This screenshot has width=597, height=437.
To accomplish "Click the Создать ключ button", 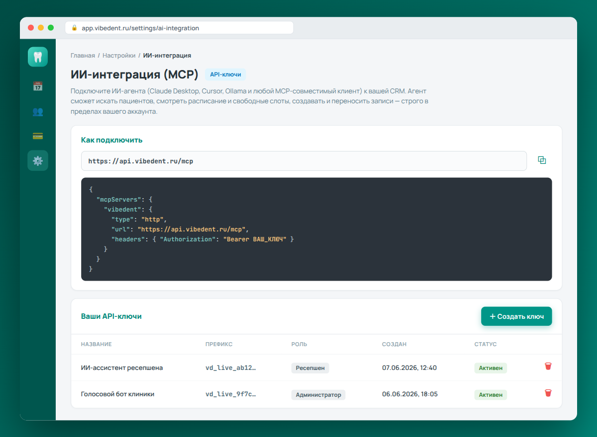I will point(516,316).
